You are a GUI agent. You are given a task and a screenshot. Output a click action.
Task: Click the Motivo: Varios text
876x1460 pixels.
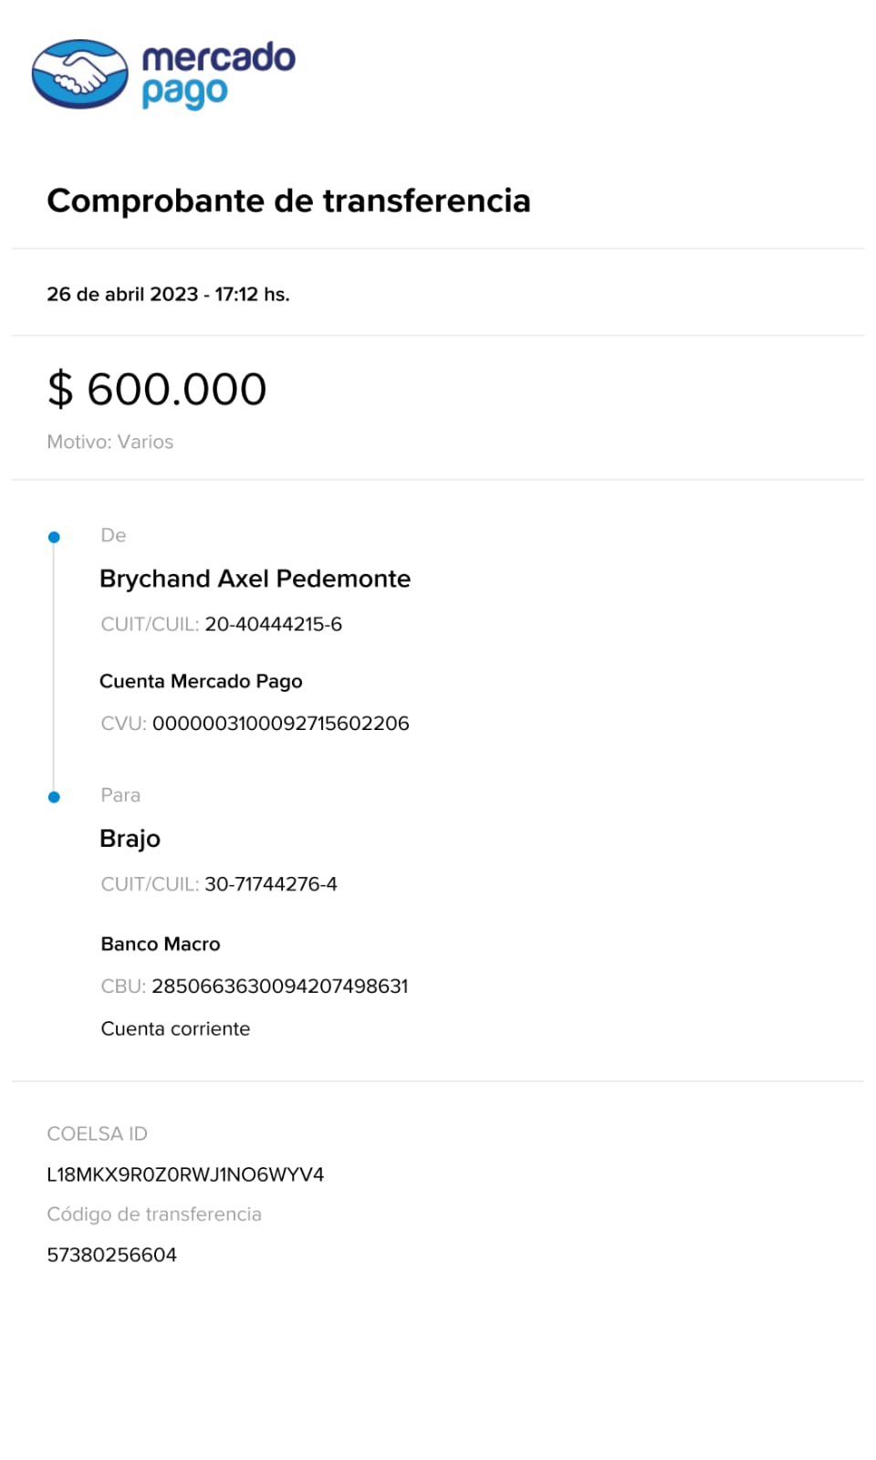(x=109, y=442)
